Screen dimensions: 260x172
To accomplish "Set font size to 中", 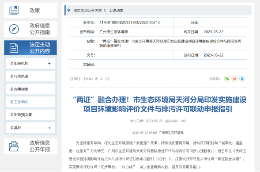I will [x=101, y=79].
